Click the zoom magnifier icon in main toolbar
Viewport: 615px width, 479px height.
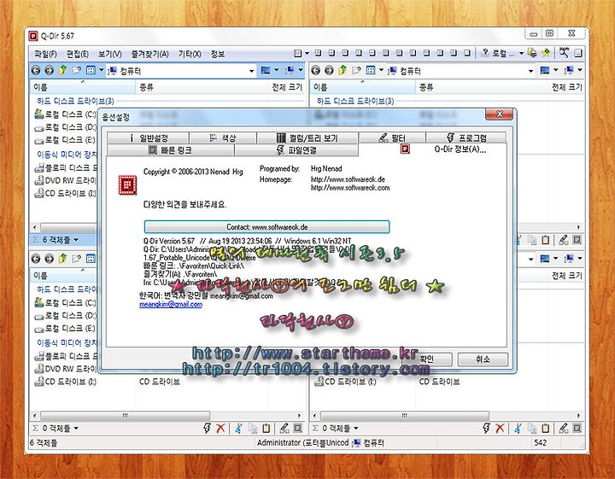pos(564,53)
